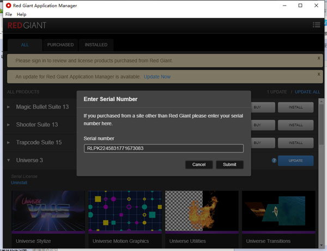Click the product list vertical scrollbar

tap(322, 123)
